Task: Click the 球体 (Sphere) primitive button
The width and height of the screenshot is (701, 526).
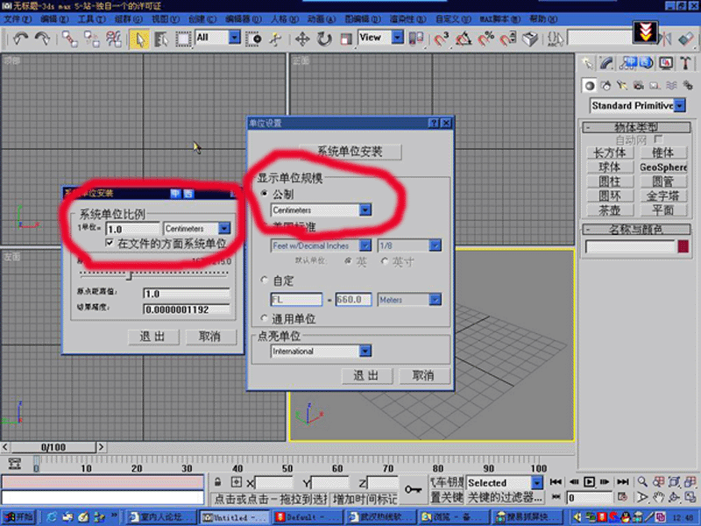Action: pos(610,167)
